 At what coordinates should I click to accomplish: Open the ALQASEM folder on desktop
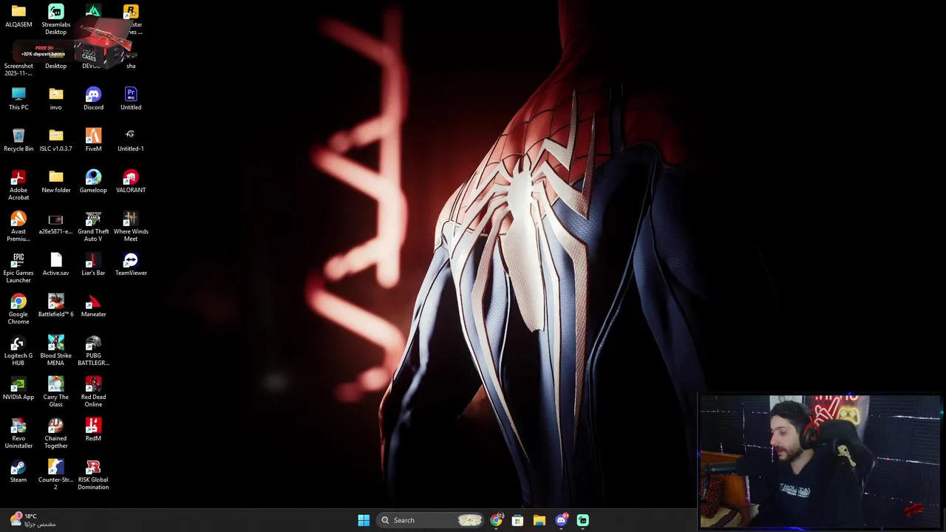tap(18, 16)
